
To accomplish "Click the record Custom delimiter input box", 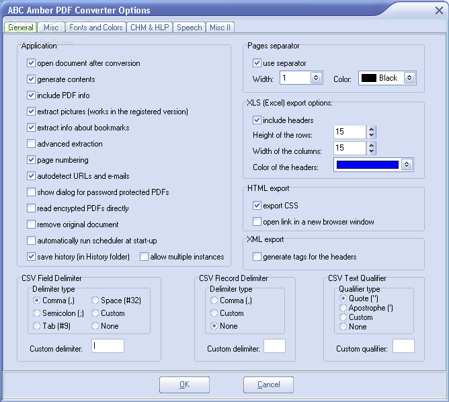I will (x=274, y=346).
